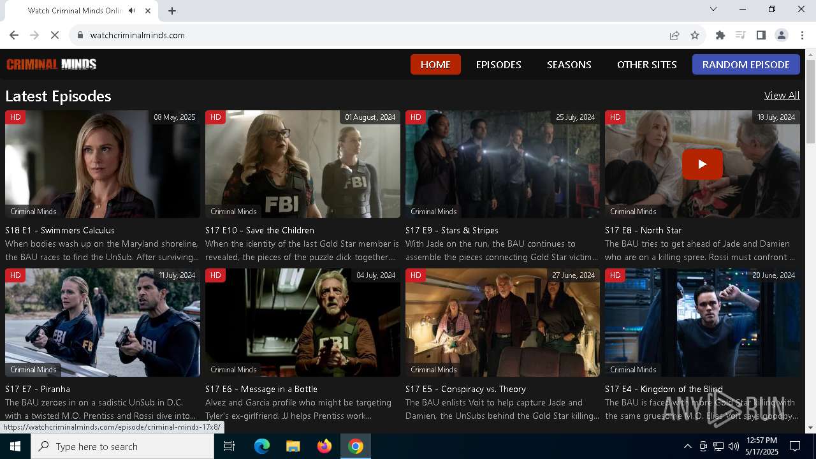Click the Conspiracy vs. Theory thumbnail
Viewport: 816px width, 459px height.
[x=502, y=323]
